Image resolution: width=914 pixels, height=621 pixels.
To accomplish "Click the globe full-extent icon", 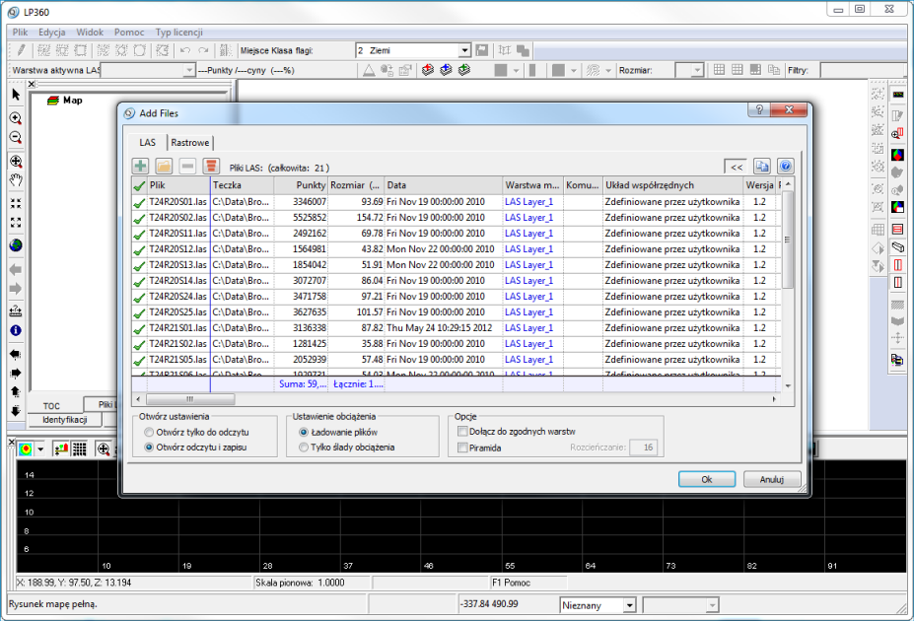I will click(16, 245).
